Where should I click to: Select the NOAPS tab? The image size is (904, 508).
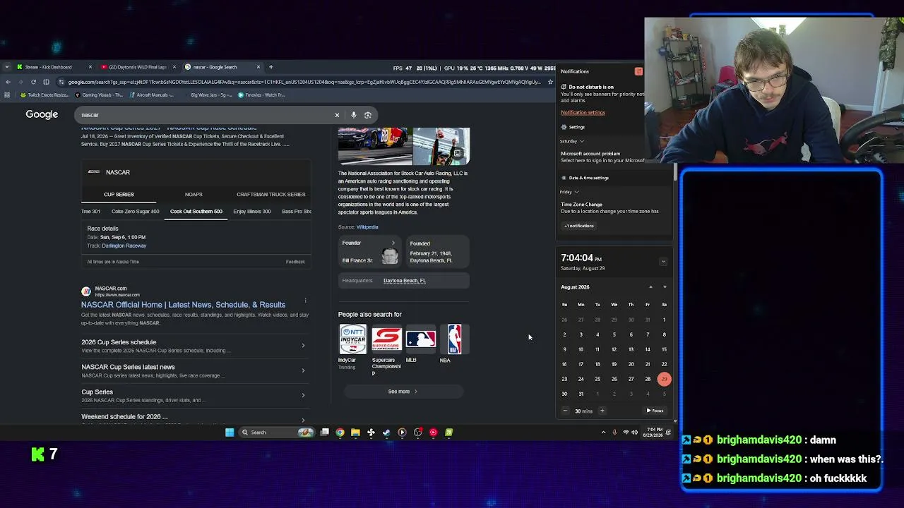click(x=194, y=194)
